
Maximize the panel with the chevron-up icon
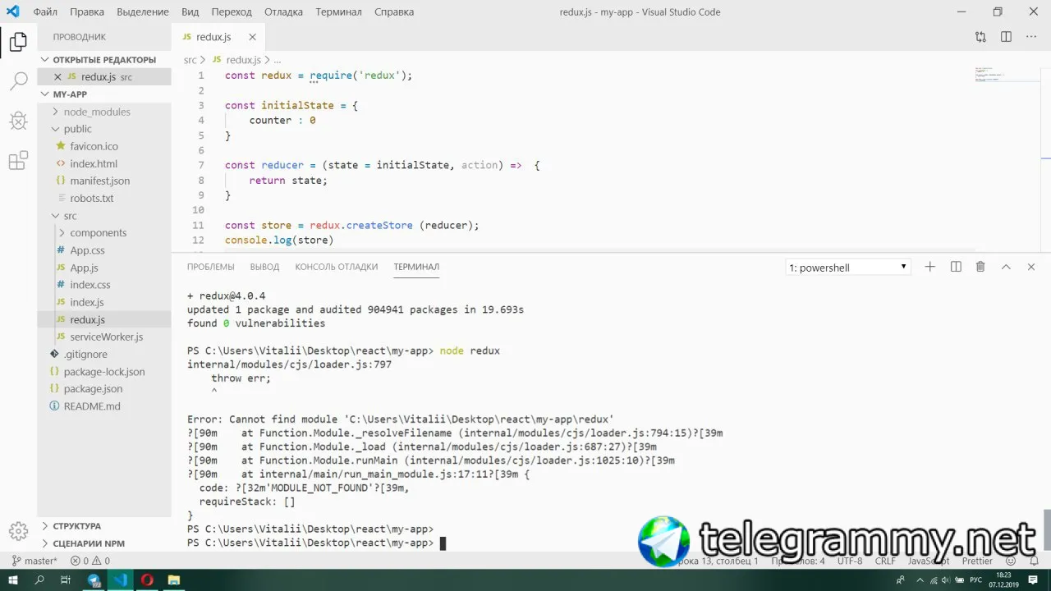point(1006,267)
